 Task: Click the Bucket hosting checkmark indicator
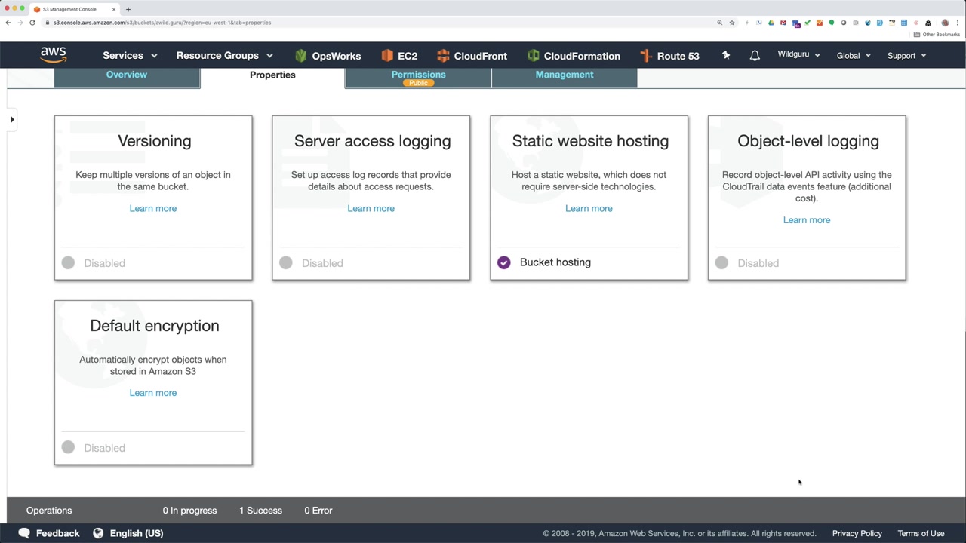(503, 262)
